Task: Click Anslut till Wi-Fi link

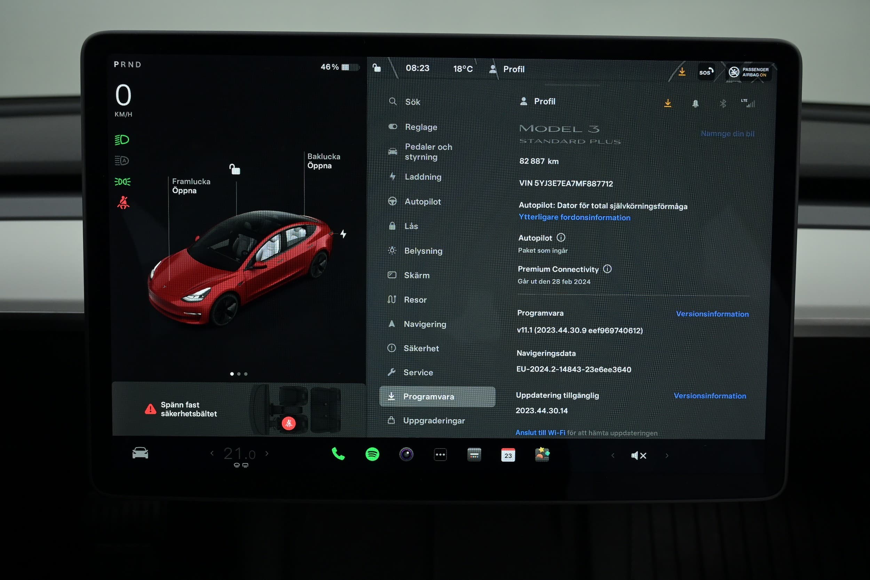Action: tap(540, 432)
